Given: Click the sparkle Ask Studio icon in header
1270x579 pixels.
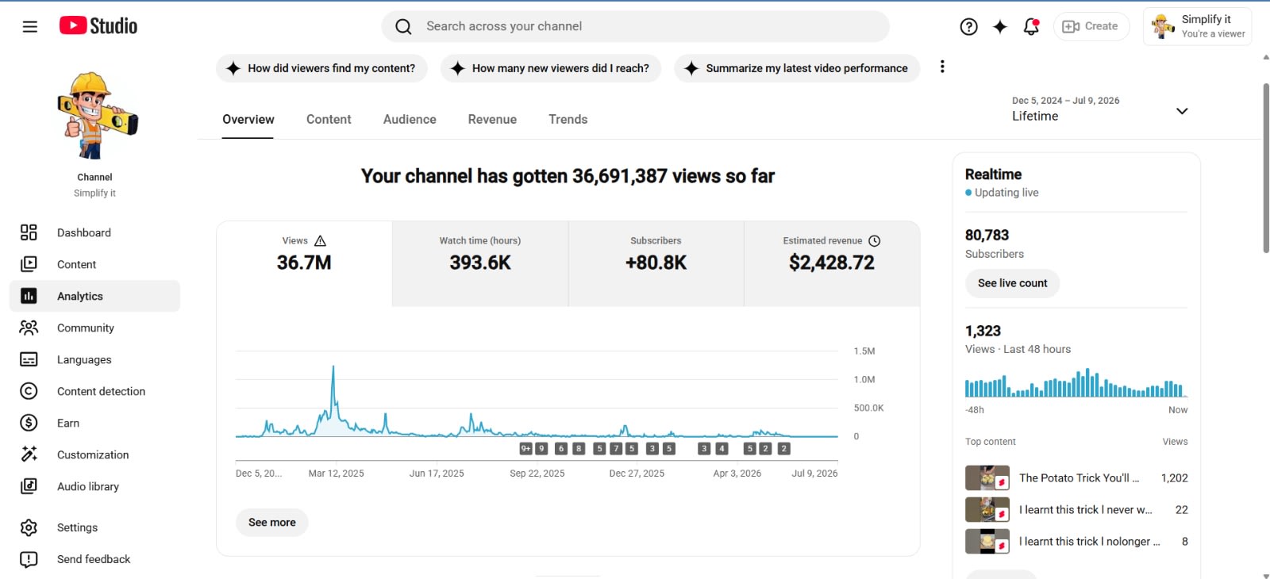Looking at the screenshot, I should tap(1000, 27).
